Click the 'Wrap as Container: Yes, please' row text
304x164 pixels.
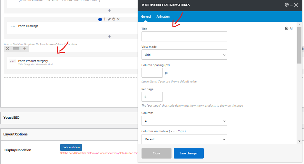click(19, 44)
